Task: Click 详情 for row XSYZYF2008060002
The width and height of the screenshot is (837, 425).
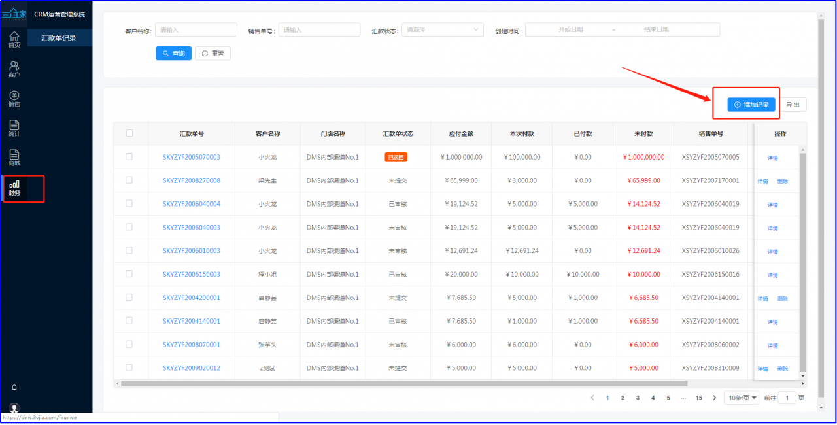Action: 773,345
